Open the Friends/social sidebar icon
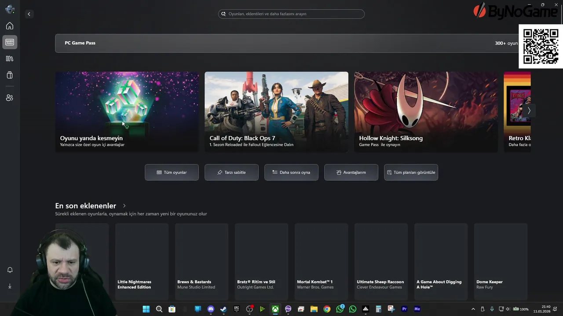This screenshot has height=316, width=563. pos(10,98)
